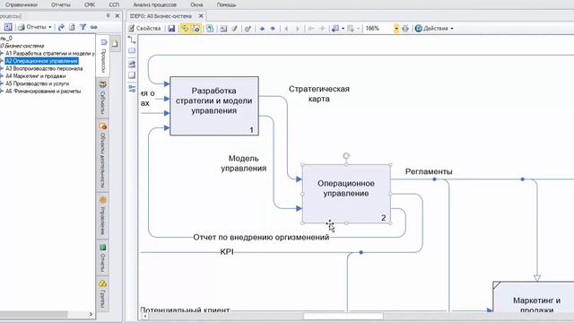This screenshot has width=574, height=323.
Task: Select the structure tree tool in vertical toolbar
Action: click(x=132, y=88)
